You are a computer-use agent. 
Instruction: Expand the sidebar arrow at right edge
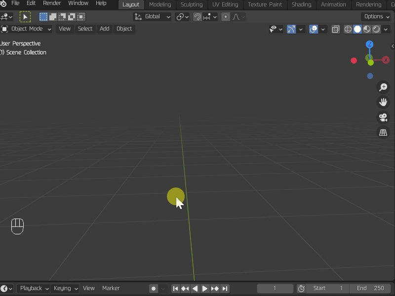coord(393,46)
